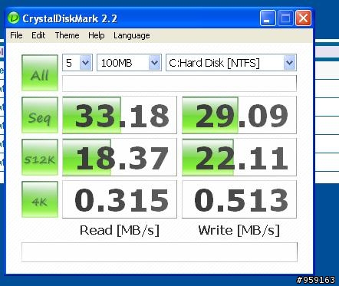Run all benchmarks with All button

40,73
